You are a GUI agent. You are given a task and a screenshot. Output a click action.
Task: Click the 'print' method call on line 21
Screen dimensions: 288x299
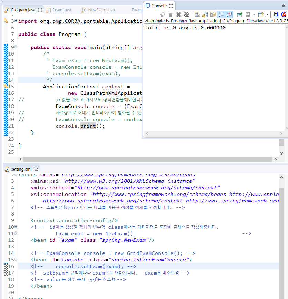pyautogui.click(x=88, y=126)
